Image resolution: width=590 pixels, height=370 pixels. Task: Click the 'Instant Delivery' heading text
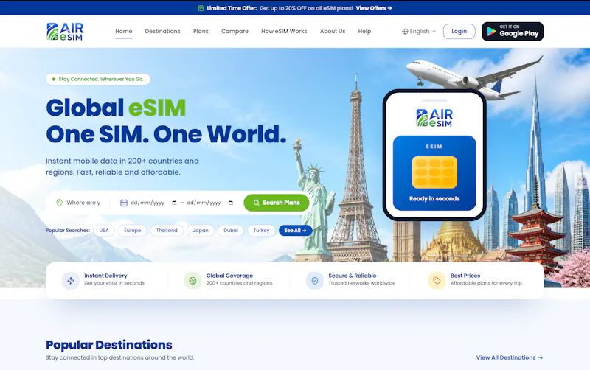coord(105,276)
